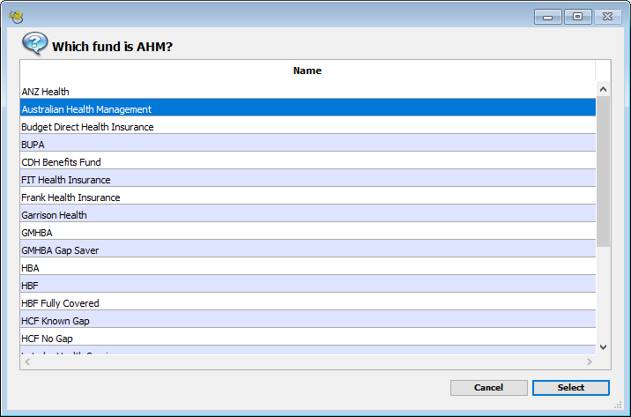Choose Australian Health Management row
Image resolution: width=631 pixels, height=417 pixels.
pyautogui.click(x=86, y=109)
